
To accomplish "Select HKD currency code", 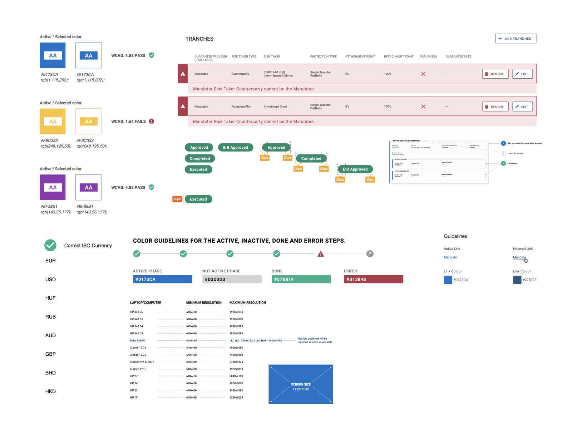I will tap(50, 391).
